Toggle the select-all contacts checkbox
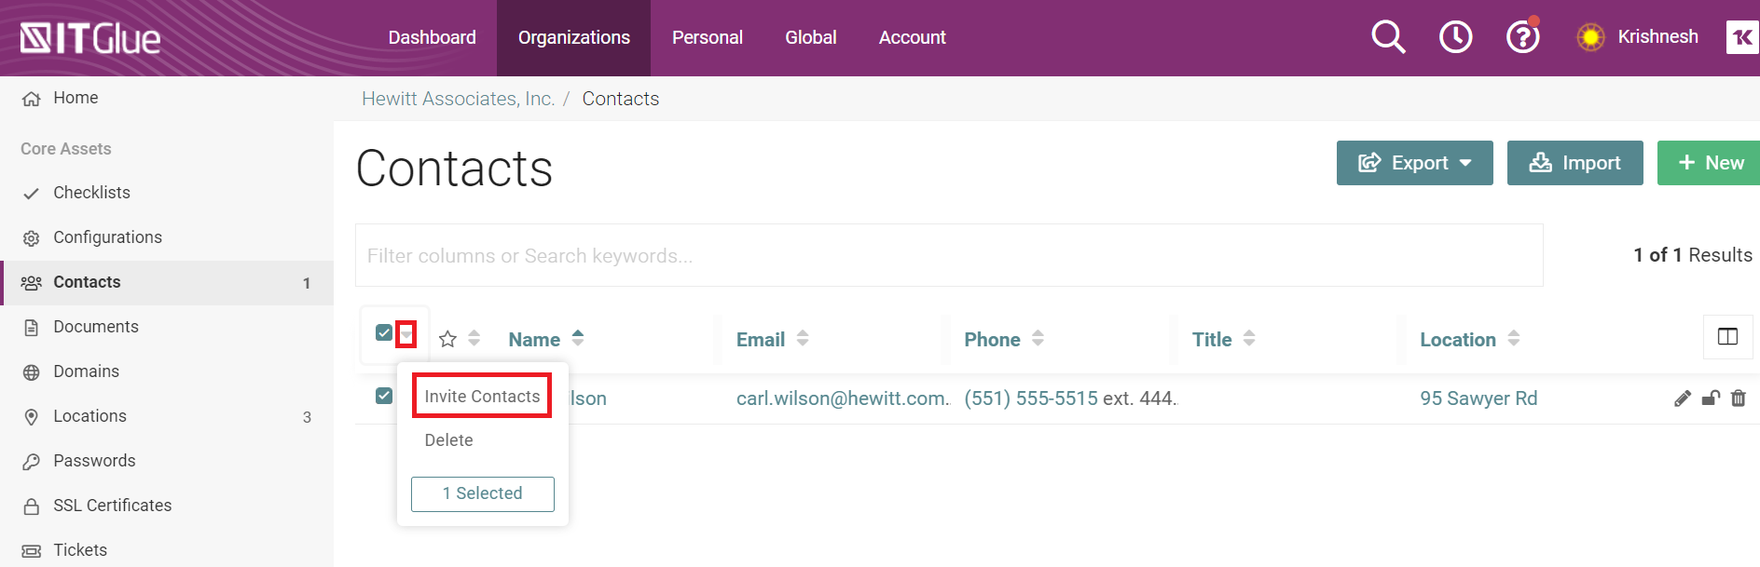This screenshot has height=567, width=1760. point(384,332)
